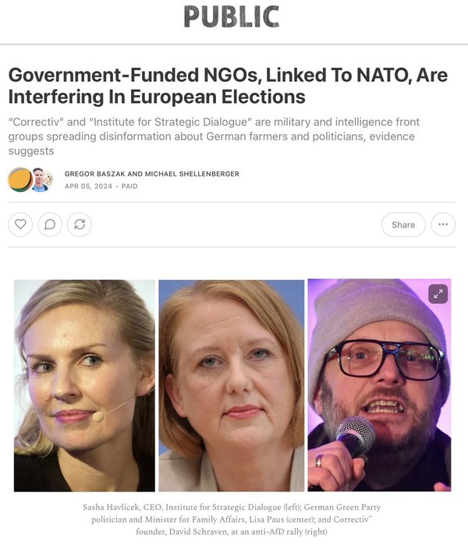Open the right photo of David Schraven
The image size is (468, 546).
click(x=379, y=385)
